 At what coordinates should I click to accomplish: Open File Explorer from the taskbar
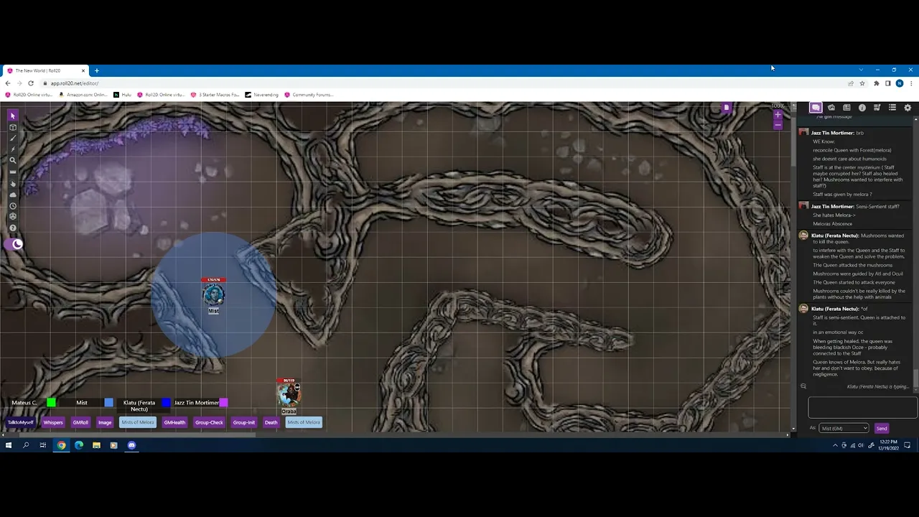click(x=96, y=445)
